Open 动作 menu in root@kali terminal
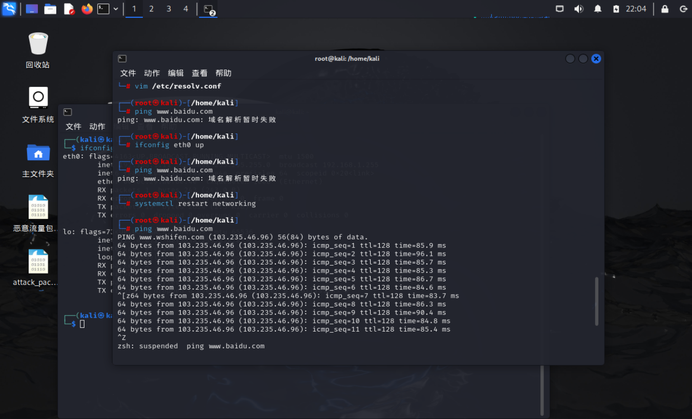Viewport: 692px width, 419px height. (152, 73)
